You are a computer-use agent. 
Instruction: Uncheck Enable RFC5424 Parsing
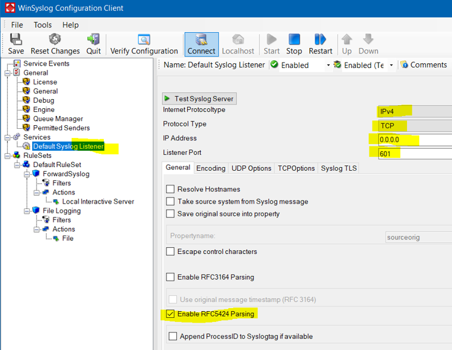pos(170,314)
